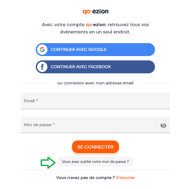Click the 'Mot de passe *' placeholder label
Image resolution: width=194 pixels, height=189 pixels.
(x=39, y=125)
